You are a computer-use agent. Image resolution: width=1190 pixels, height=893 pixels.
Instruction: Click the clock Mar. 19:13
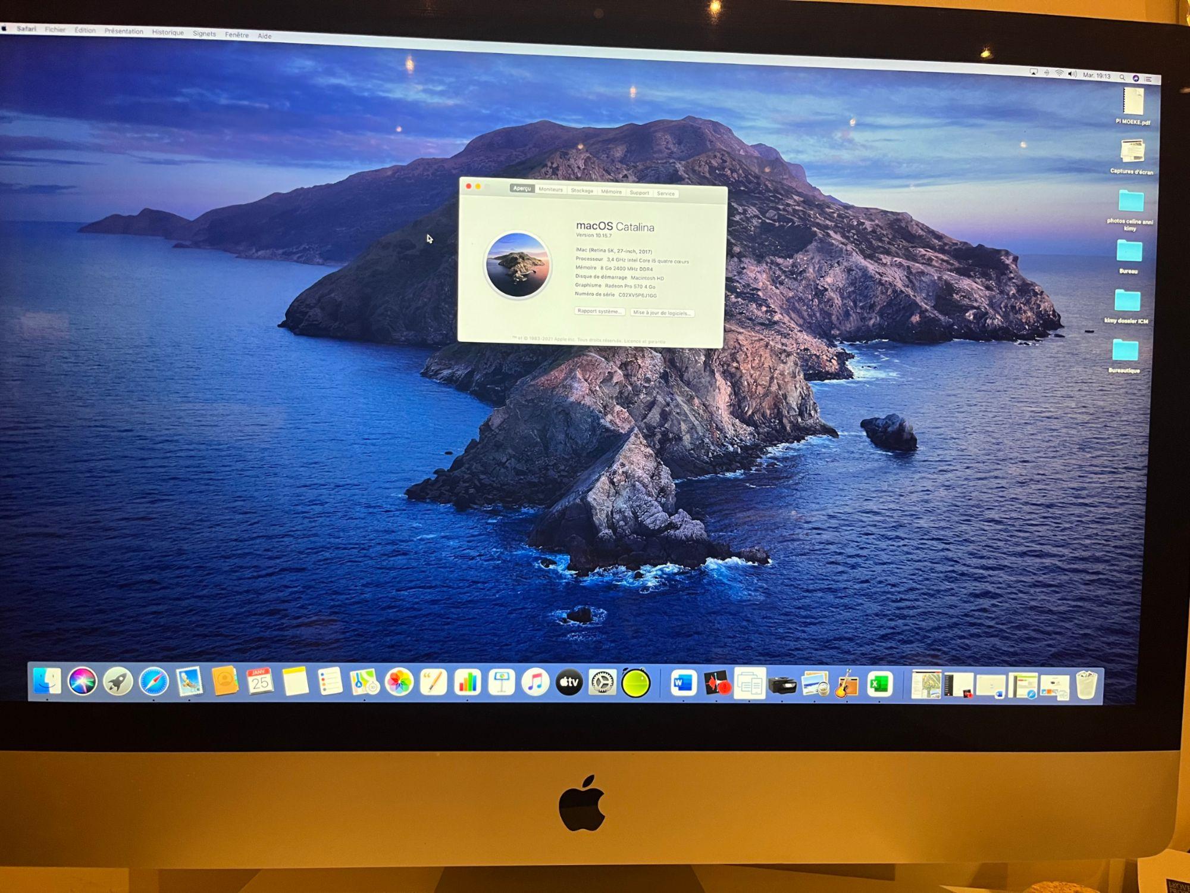click(1097, 76)
